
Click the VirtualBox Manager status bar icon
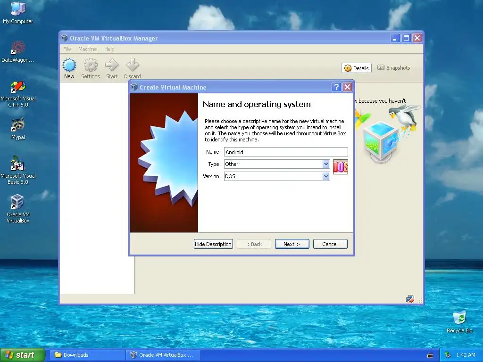coord(410,299)
